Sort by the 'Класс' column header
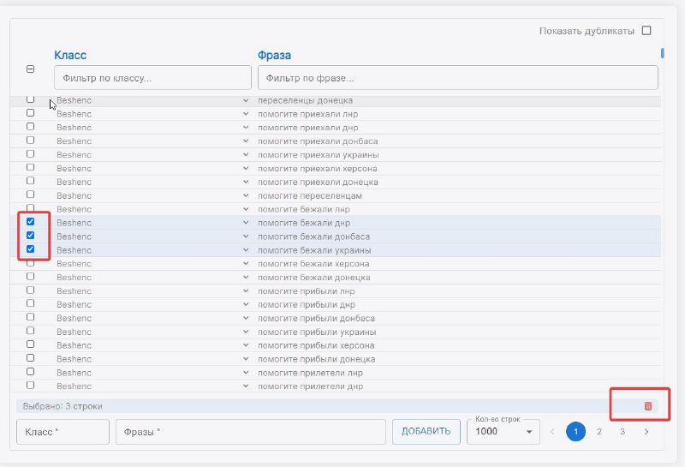Viewport: 685px width, 467px height. (70, 55)
